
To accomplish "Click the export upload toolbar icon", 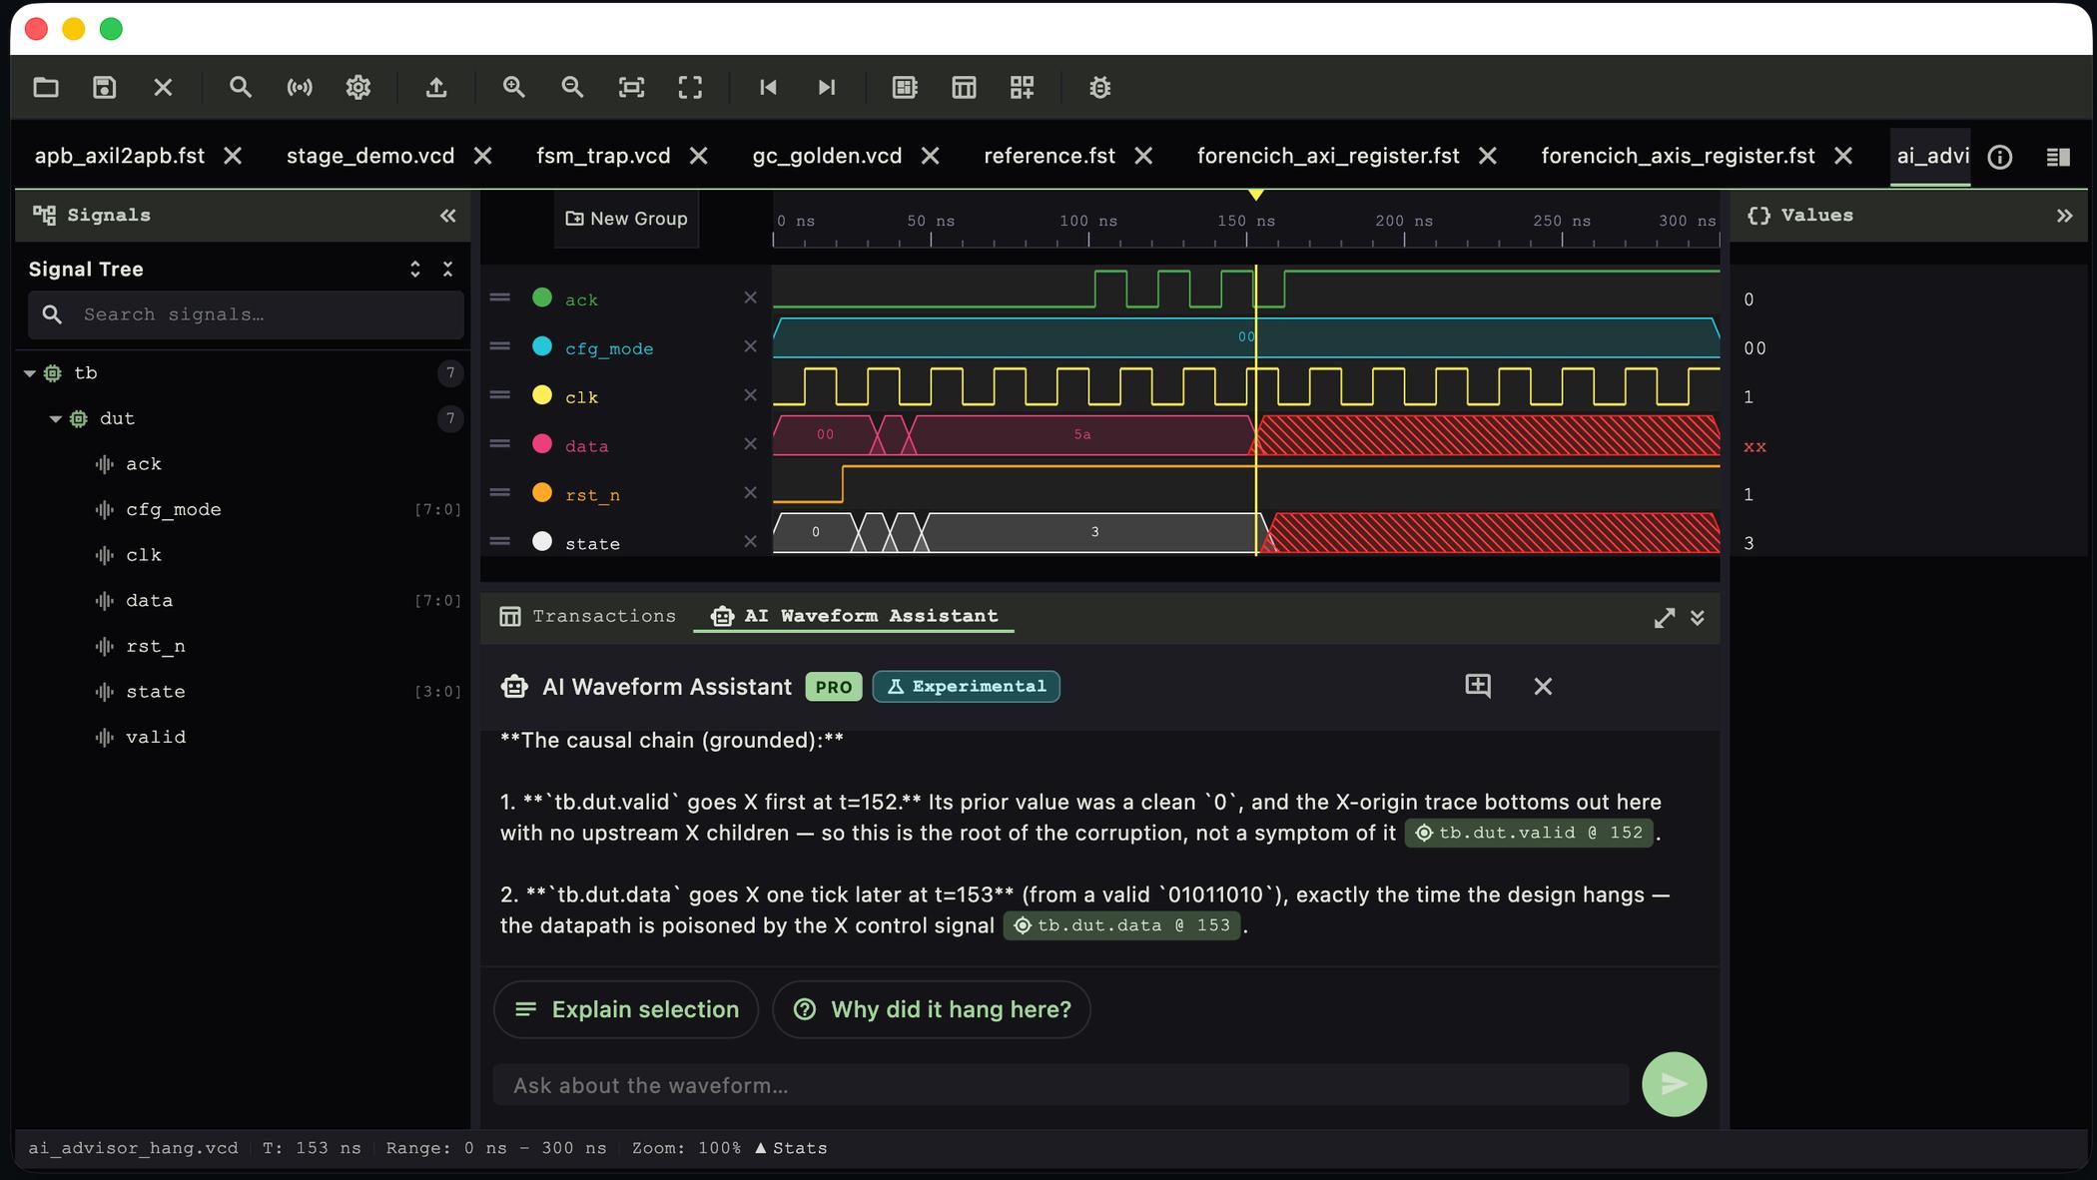I will (436, 88).
